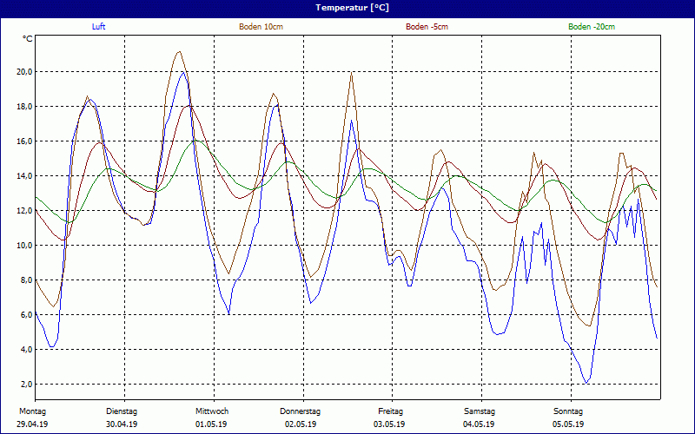This screenshot has width=695, height=434.
Task: Select the blue 'Luft' legend label
Action: (98, 27)
